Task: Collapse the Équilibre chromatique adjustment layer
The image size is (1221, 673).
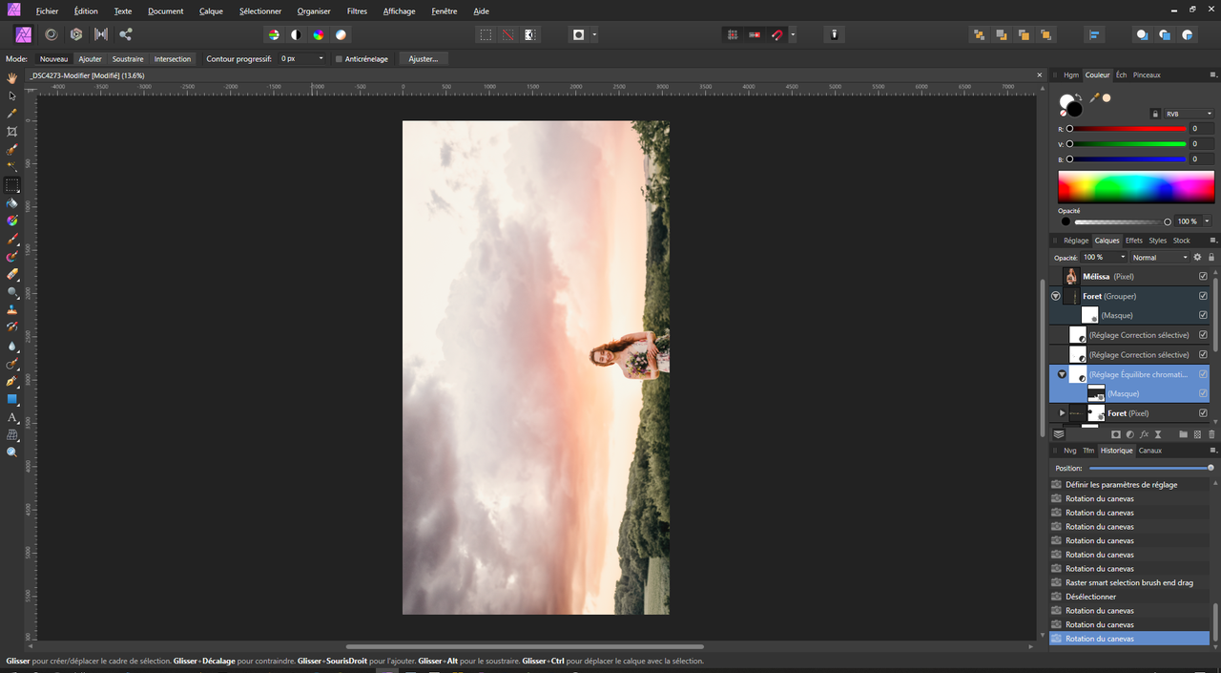Action: coord(1062,374)
